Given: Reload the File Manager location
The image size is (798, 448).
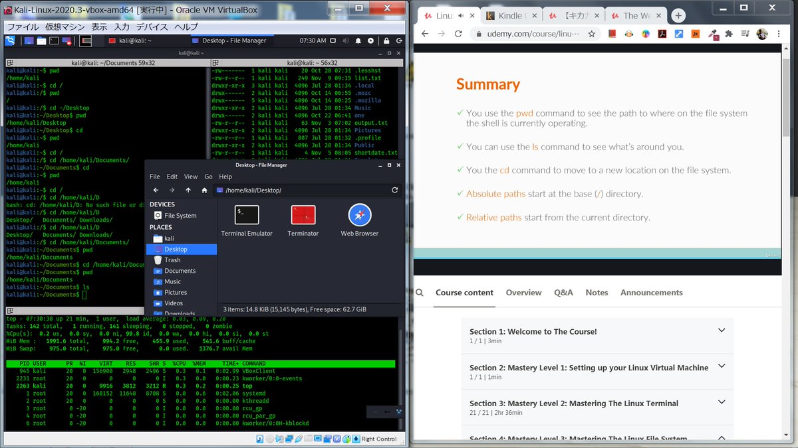Looking at the screenshot, I should (x=395, y=190).
